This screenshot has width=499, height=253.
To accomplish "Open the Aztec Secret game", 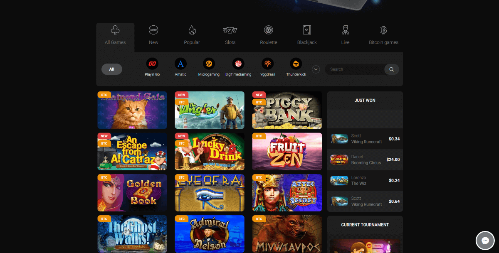I will (x=287, y=193).
